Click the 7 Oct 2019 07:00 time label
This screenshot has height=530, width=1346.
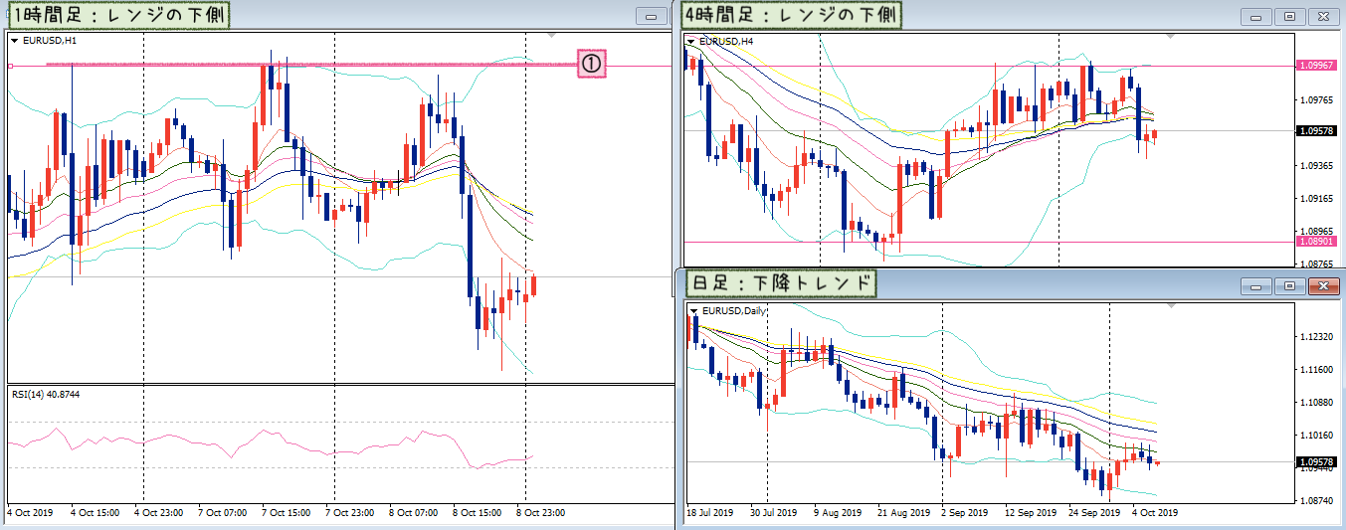[221, 513]
